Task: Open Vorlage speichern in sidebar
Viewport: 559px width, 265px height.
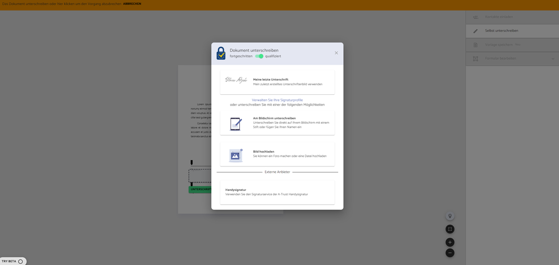Action: click(x=512, y=45)
